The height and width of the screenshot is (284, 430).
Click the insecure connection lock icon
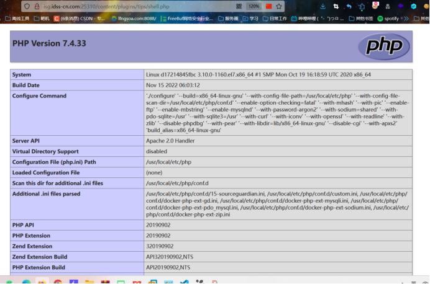37,6
